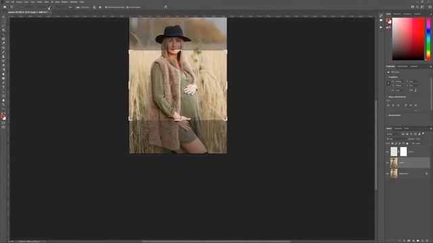Screen dimensions: 433x243
Task: Toggle lock position icon in Layers
Action: (400, 144)
